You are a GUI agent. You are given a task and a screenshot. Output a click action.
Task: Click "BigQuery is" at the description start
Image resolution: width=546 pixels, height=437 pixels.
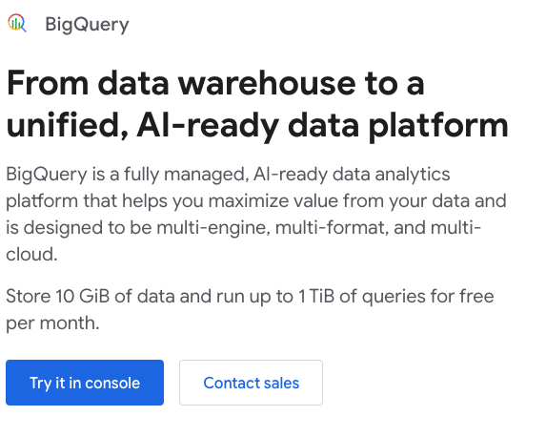click(55, 175)
